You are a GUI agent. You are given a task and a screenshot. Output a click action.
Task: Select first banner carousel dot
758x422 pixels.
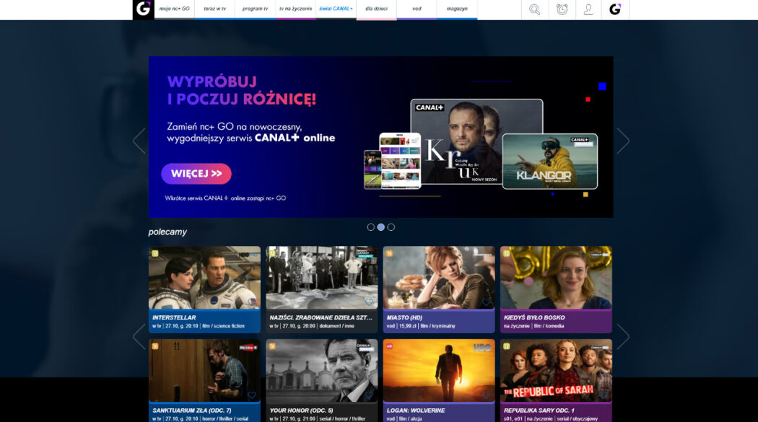click(x=371, y=227)
